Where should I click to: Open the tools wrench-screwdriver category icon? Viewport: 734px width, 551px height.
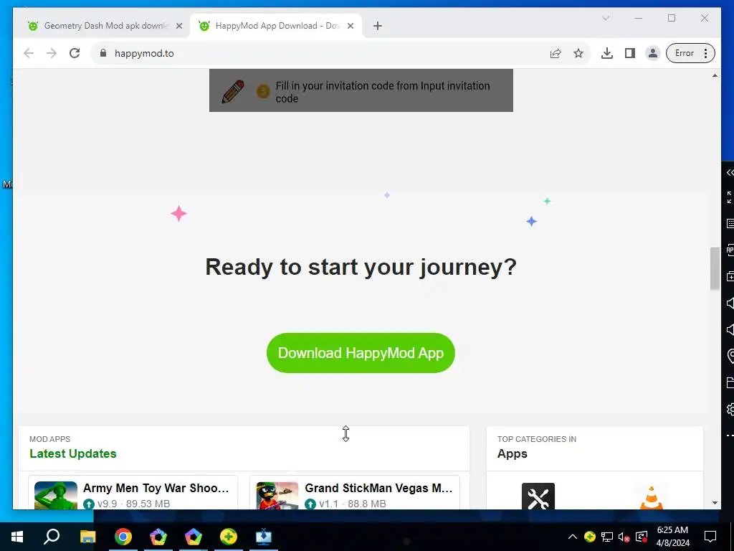(x=538, y=496)
